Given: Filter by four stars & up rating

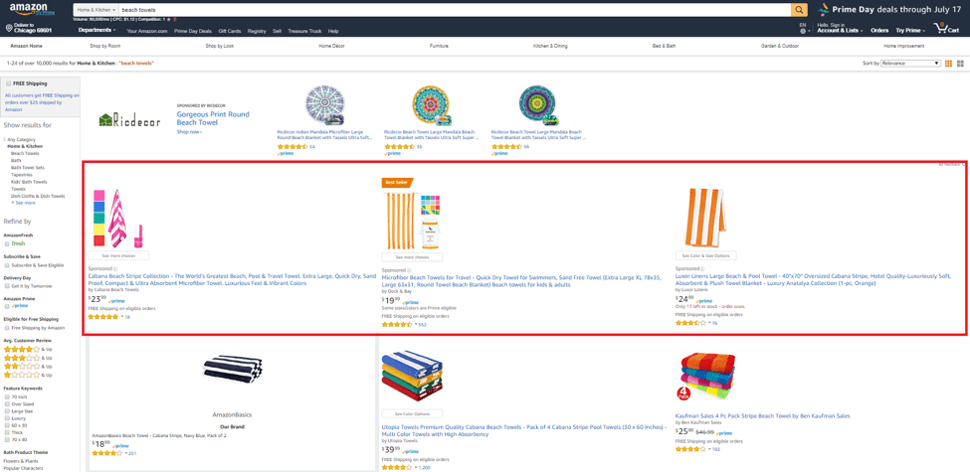Looking at the screenshot, I should pyautogui.click(x=28, y=349).
